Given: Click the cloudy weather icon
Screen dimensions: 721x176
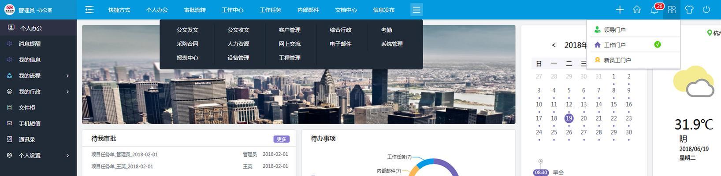Looking at the screenshot, I should click(x=694, y=82).
